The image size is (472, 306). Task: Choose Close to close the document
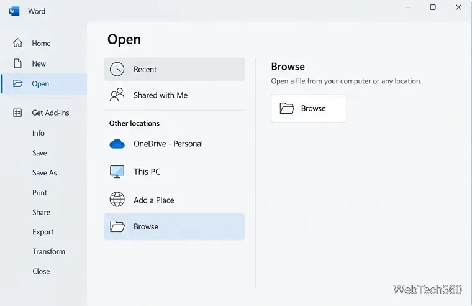[41, 271]
